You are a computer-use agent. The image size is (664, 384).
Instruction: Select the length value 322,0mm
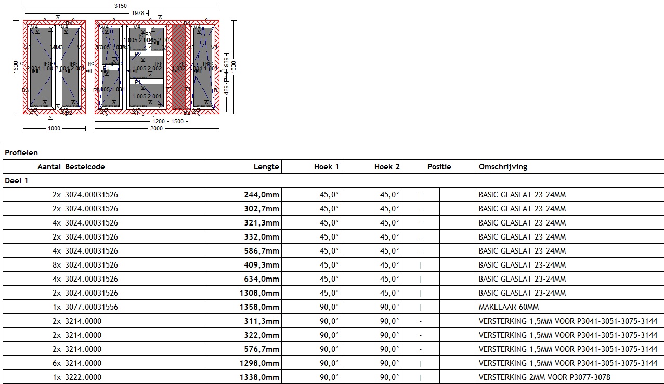pos(262,335)
